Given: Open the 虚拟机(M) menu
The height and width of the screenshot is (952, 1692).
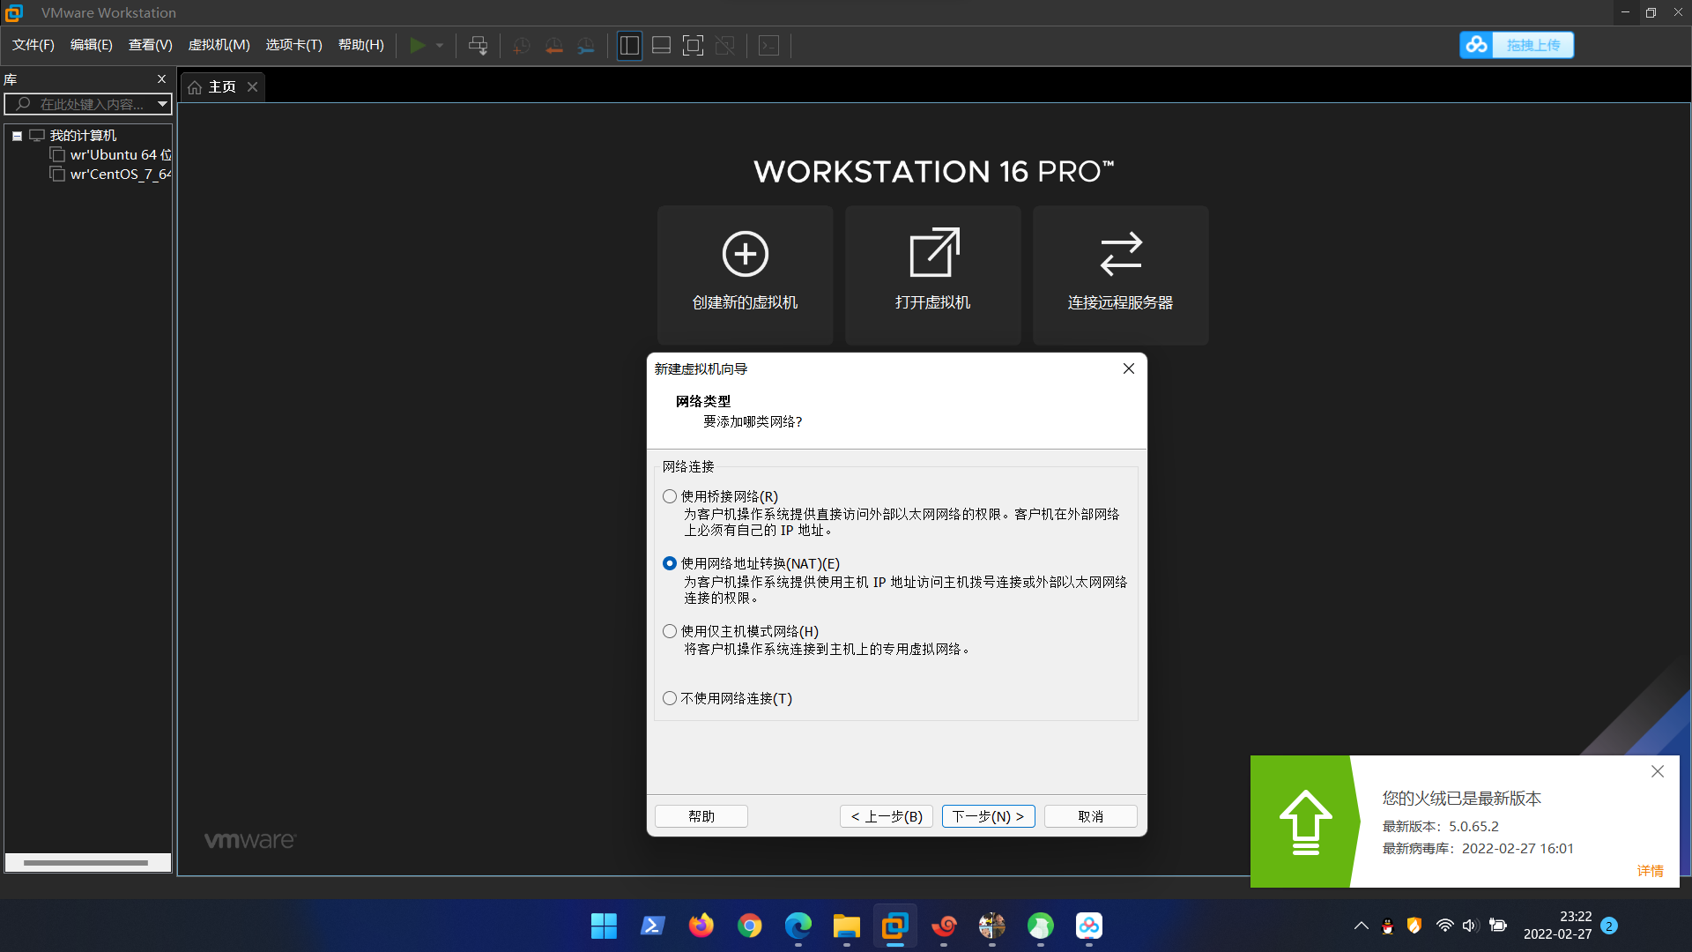Looking at the screenshot, I should pyautogui.click(x=219, y=45).
